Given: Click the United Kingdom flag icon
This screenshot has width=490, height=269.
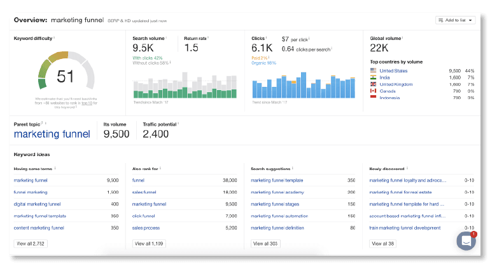Looking at the screenshot, I should [x=373, y=84].
